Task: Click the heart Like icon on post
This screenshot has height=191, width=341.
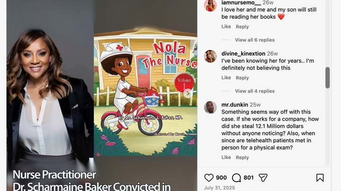Action: point(209,178)
